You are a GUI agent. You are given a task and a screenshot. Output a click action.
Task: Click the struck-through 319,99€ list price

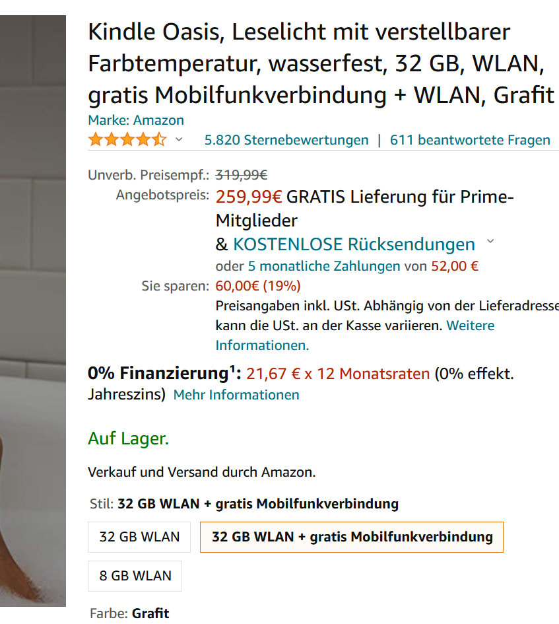pos(242,175)
